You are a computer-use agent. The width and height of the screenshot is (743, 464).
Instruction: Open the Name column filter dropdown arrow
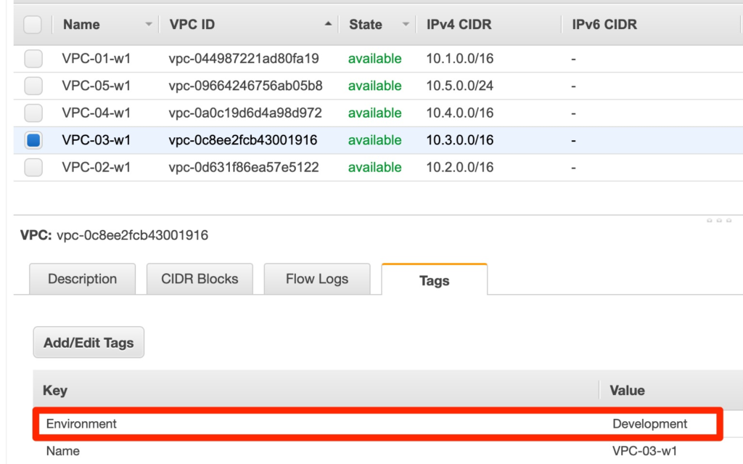click(x=149, y=25)
